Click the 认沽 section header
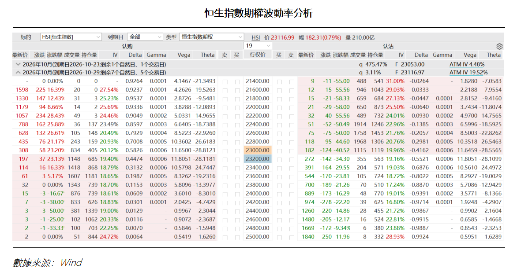Image resolution: width=517 pixels, height=276 pixels. coord(388,46)
